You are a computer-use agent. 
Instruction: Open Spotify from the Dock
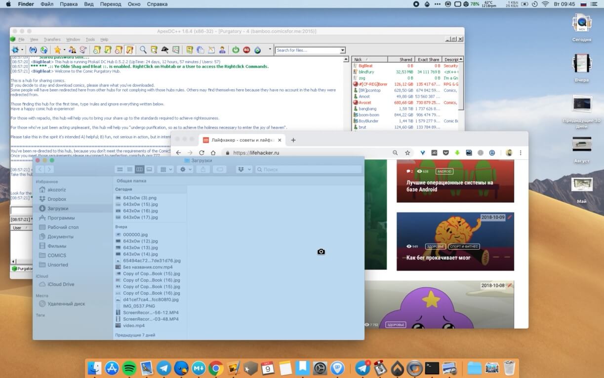(129, 368)
